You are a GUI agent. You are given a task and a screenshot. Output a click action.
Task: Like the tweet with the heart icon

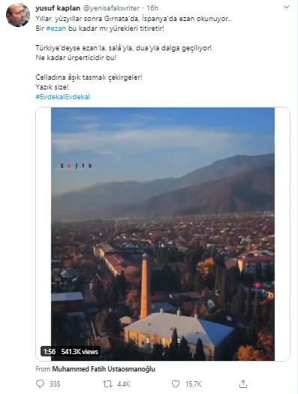tap(176, 383)
